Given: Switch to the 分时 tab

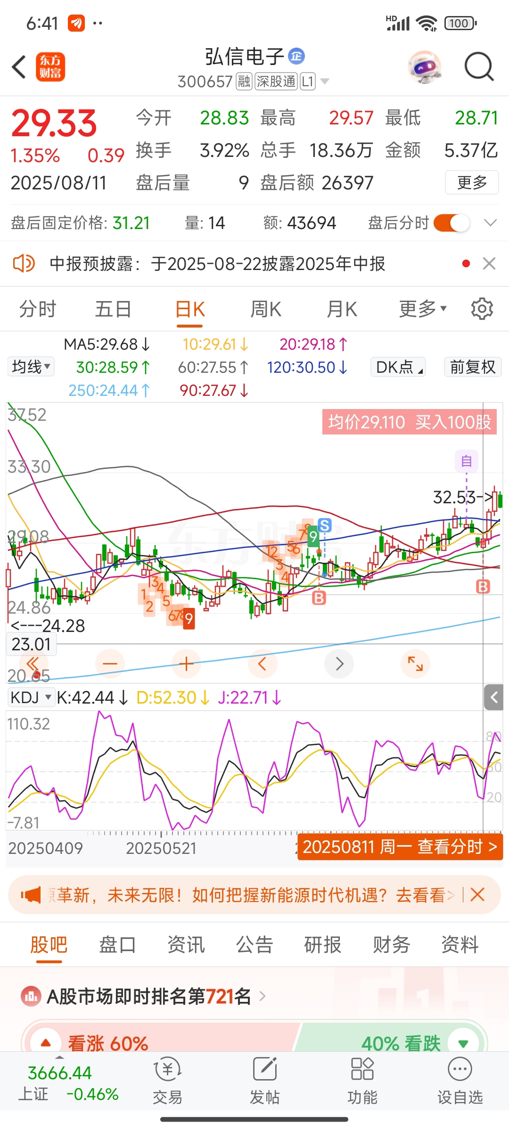Looking at the screenshot, I should pyautogui.click(x=38, y=309).
